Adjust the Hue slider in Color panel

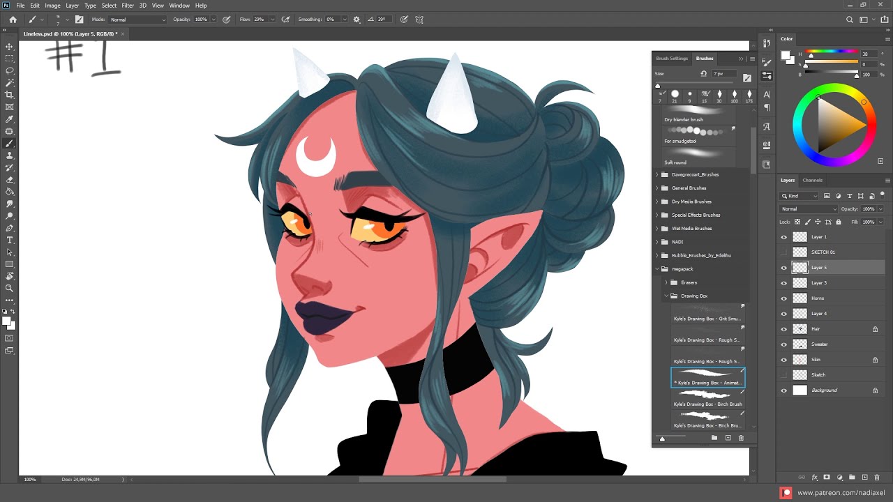[x=832, y=52]
